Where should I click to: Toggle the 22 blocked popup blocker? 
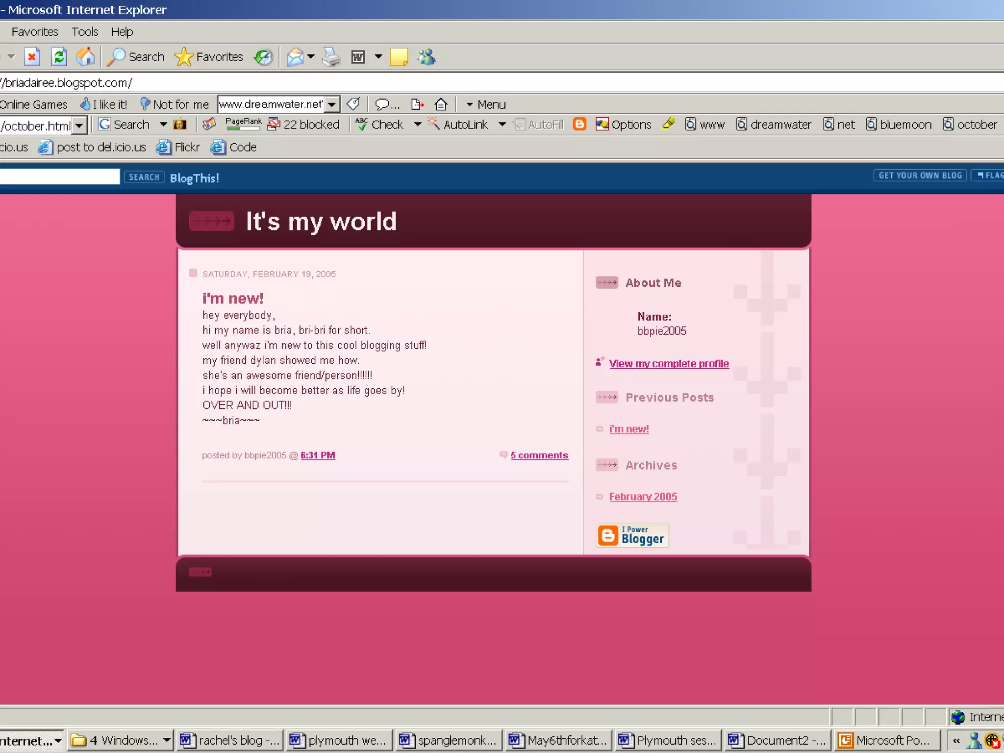(303, 125)
